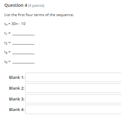Click the underline blank beside t4

[23, 63]
